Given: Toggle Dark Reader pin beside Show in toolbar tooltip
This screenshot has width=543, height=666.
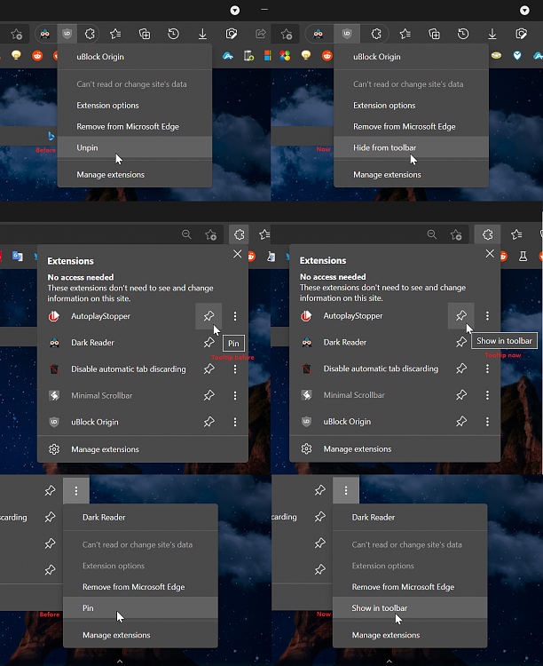Looking at the screenshot, I should (461, 342).
